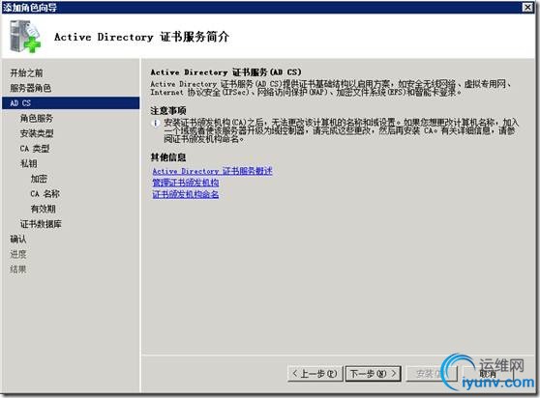The height and width of the screenshot is (398, 540).
Task: Select 有效期 sub-step
Action: tap(43, 209)
